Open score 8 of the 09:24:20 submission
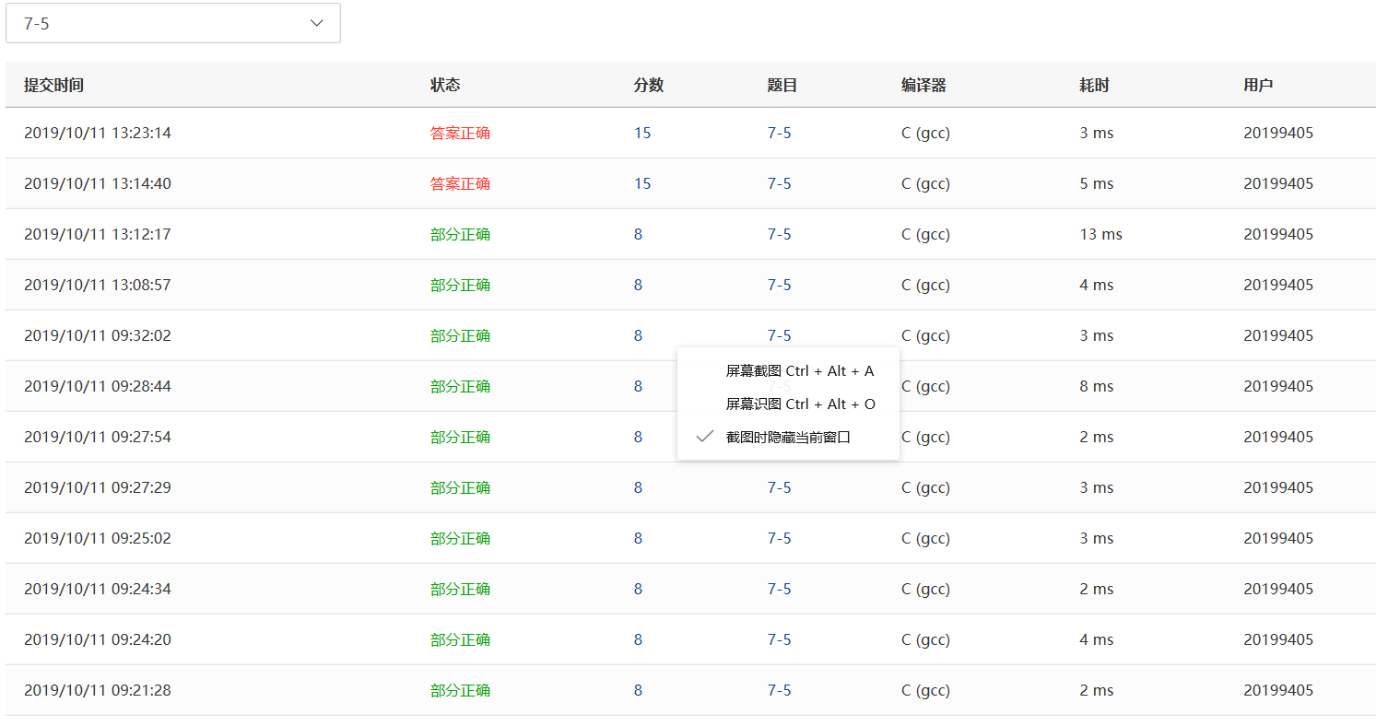This screenshot has height=726, width=1376. tap(638, 639)
